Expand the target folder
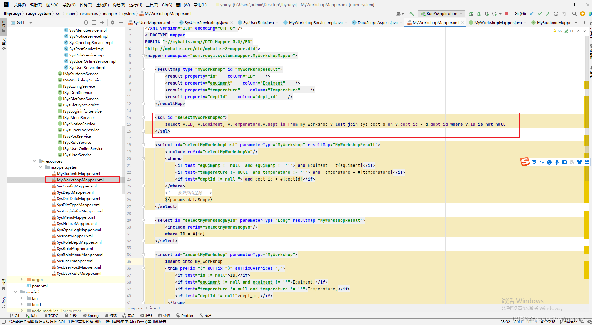 coord(22,279)
